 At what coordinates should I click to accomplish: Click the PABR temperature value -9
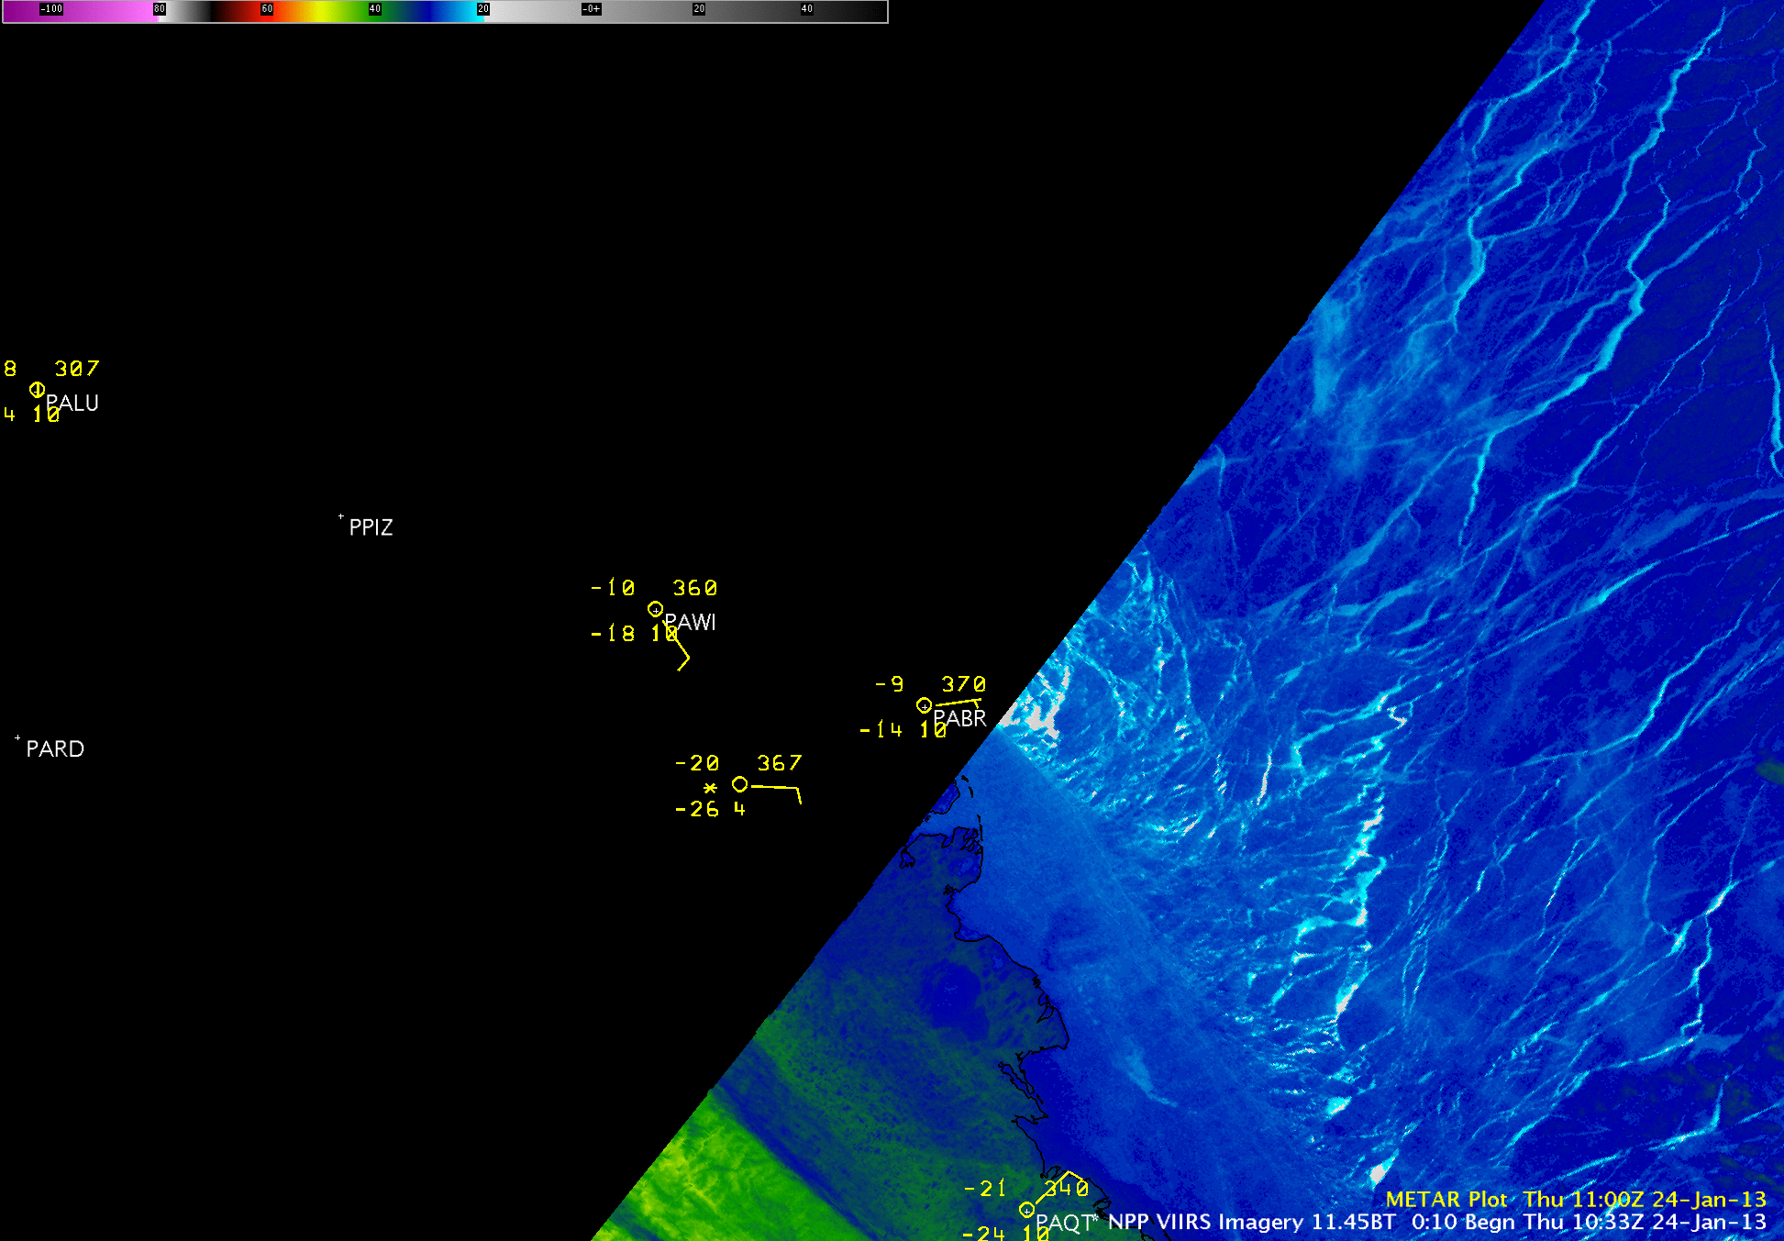tap(890, 684)
